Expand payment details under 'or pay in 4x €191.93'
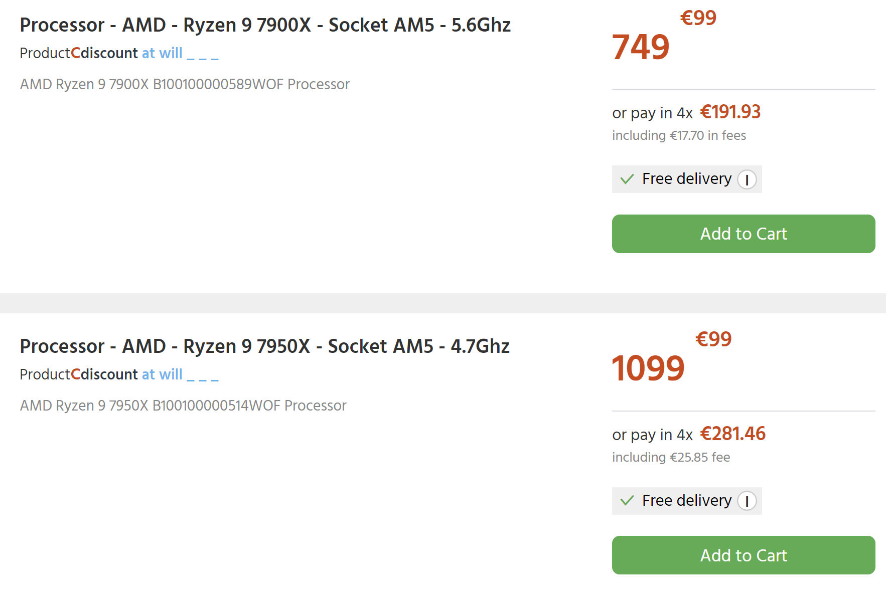 point(685,113)
